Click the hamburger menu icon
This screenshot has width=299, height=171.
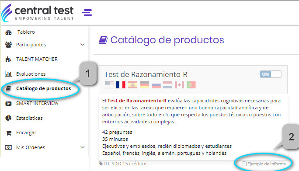(x=87, y=12)
